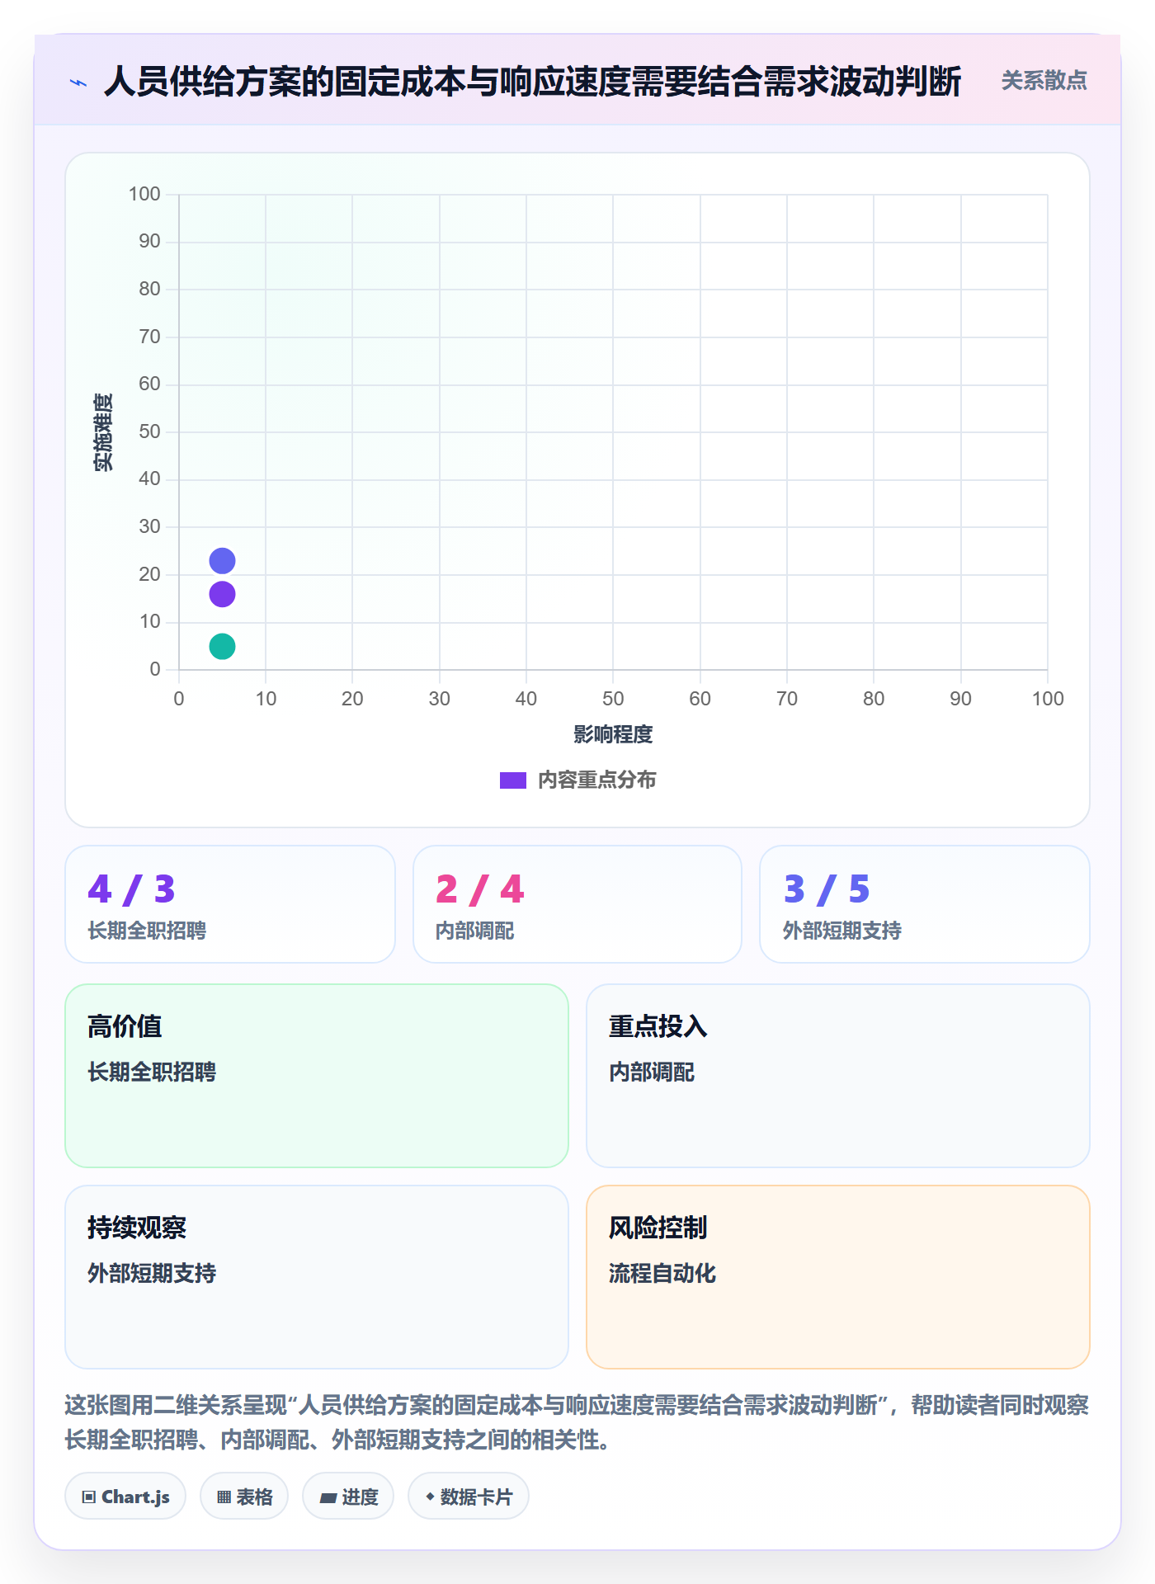Open the 4 / 3 长期全职招聘 card
This screenshot has width=1155, height=1584.
(230, 904)
